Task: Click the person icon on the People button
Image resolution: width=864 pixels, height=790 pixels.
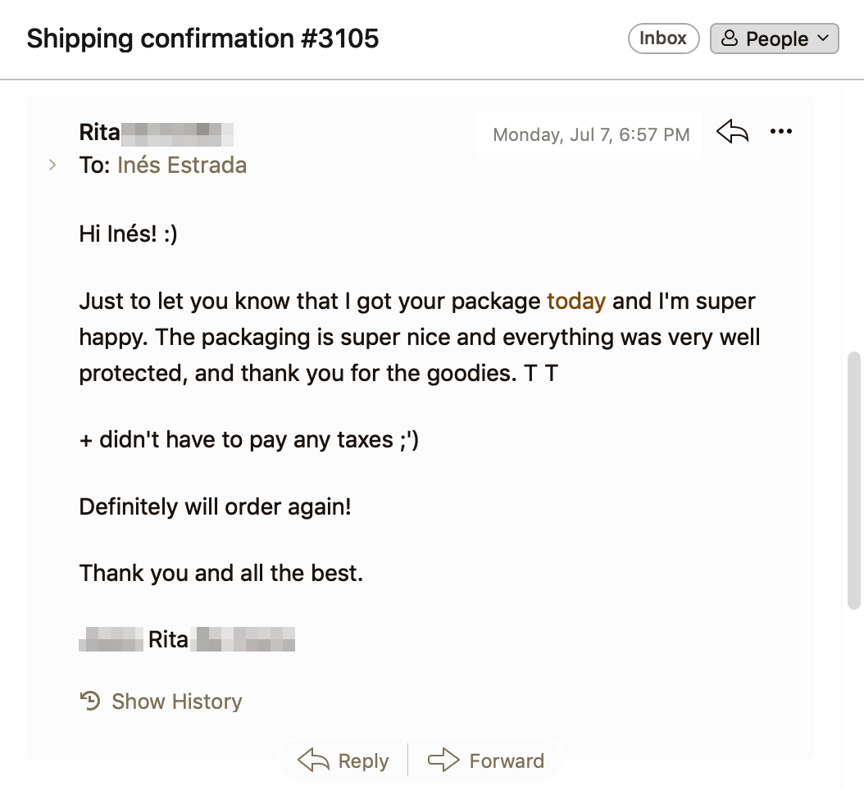Action: (729, 39)
